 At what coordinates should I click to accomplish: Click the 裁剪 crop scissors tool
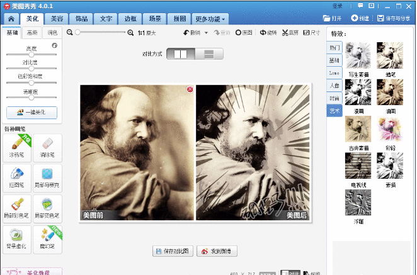click(290, 33)
